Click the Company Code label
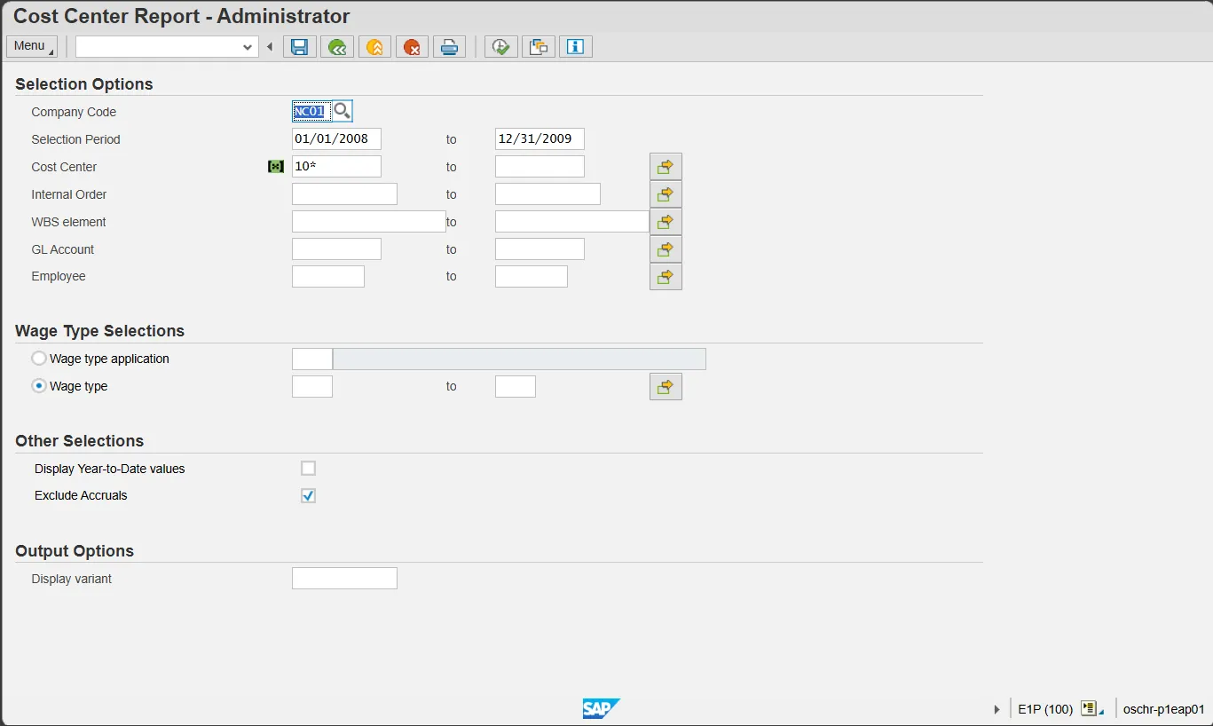This screenshot has height=726, width=1213. [74, 112]
